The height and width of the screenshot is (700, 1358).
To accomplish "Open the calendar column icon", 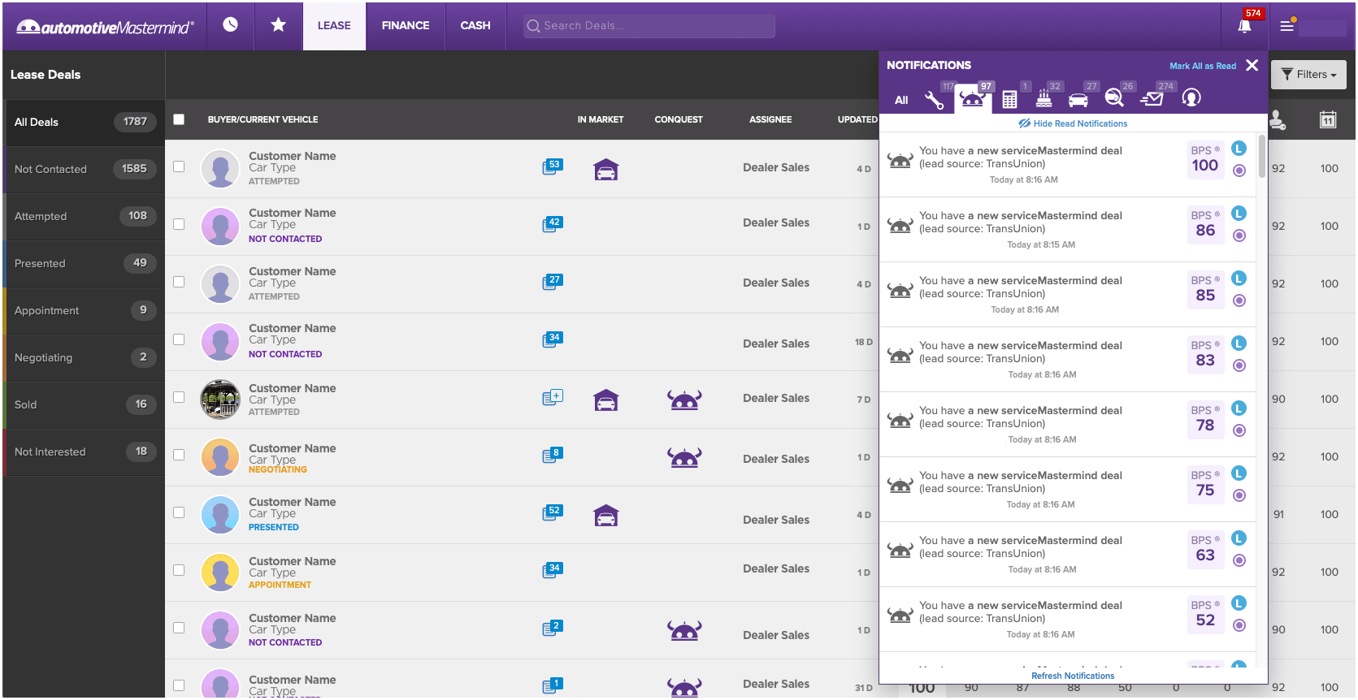I will point(1328,119).
